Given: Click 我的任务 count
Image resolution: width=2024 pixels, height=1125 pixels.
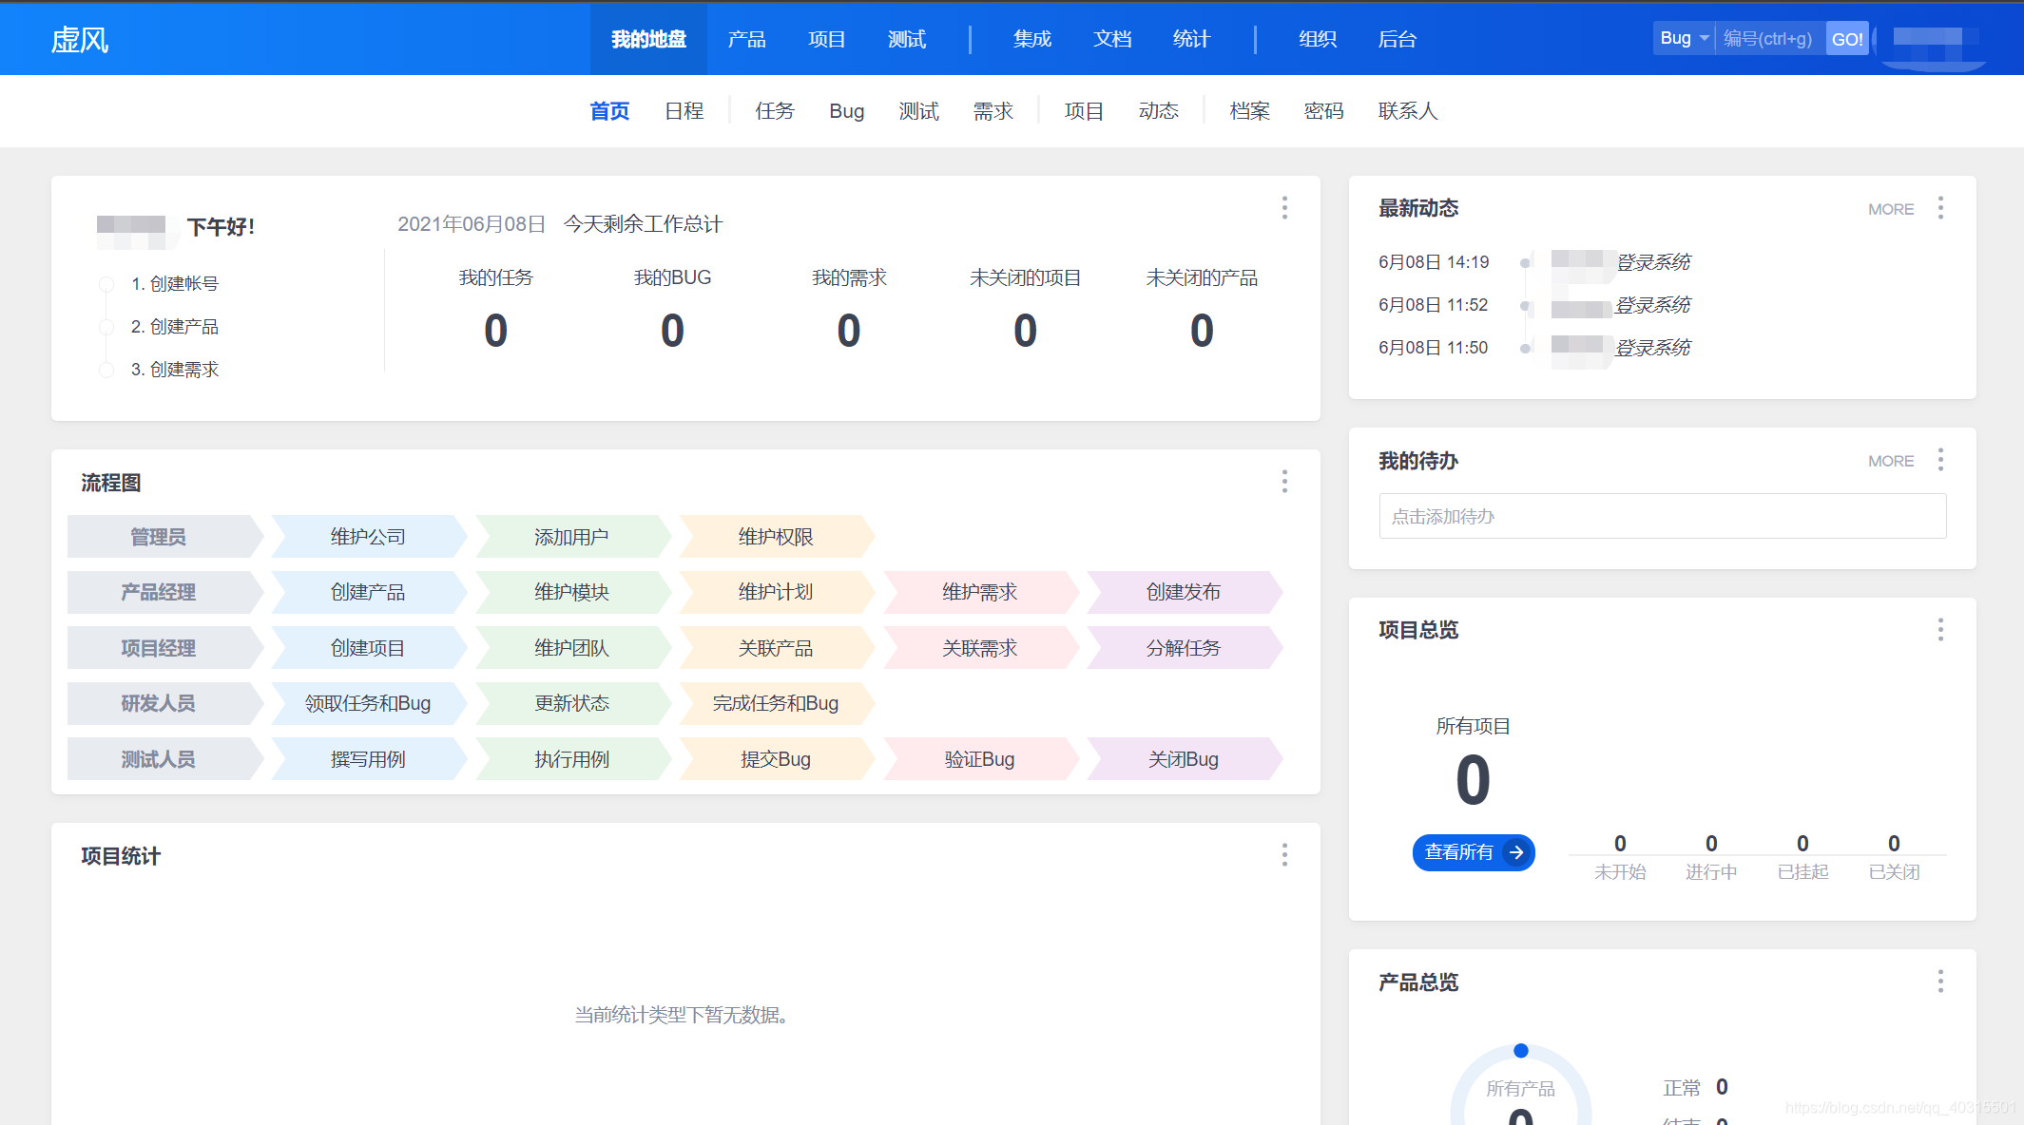Looking at the screenshot, I should click(x=495, y=331).
